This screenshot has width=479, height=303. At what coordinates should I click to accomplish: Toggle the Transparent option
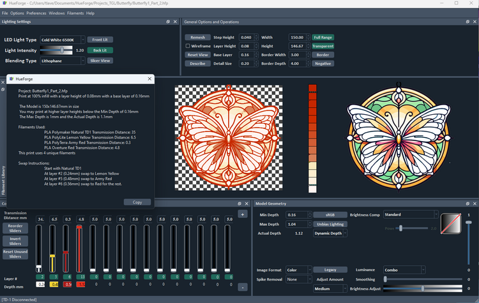click(x=323, y=46)
